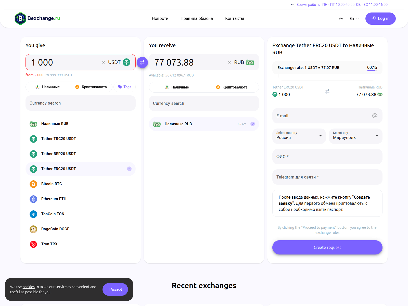Select Криптовалюта tab in You receive
The image size is (408, 306).
(232, 87)
